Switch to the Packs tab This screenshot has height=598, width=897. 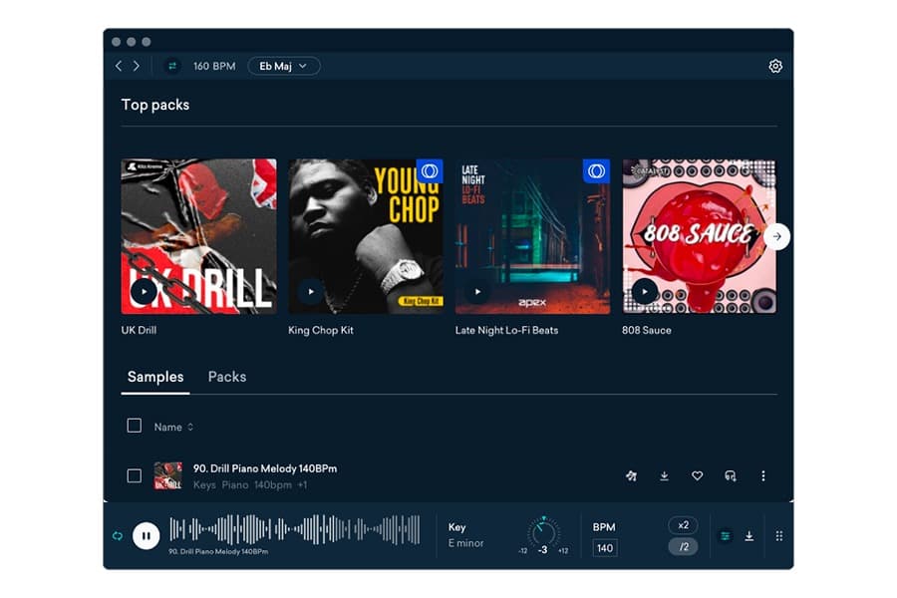click(x=226, y=377)
